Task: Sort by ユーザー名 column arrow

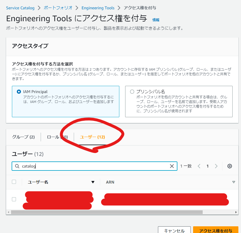Action: point(93,182)
